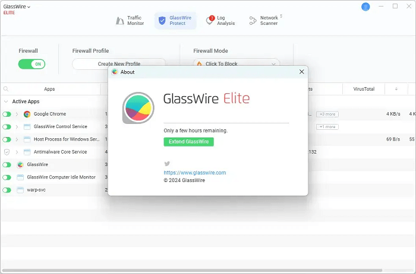Click the GlassWire app row icon
This screenshot has height=274, width=416.
(20, 165)
